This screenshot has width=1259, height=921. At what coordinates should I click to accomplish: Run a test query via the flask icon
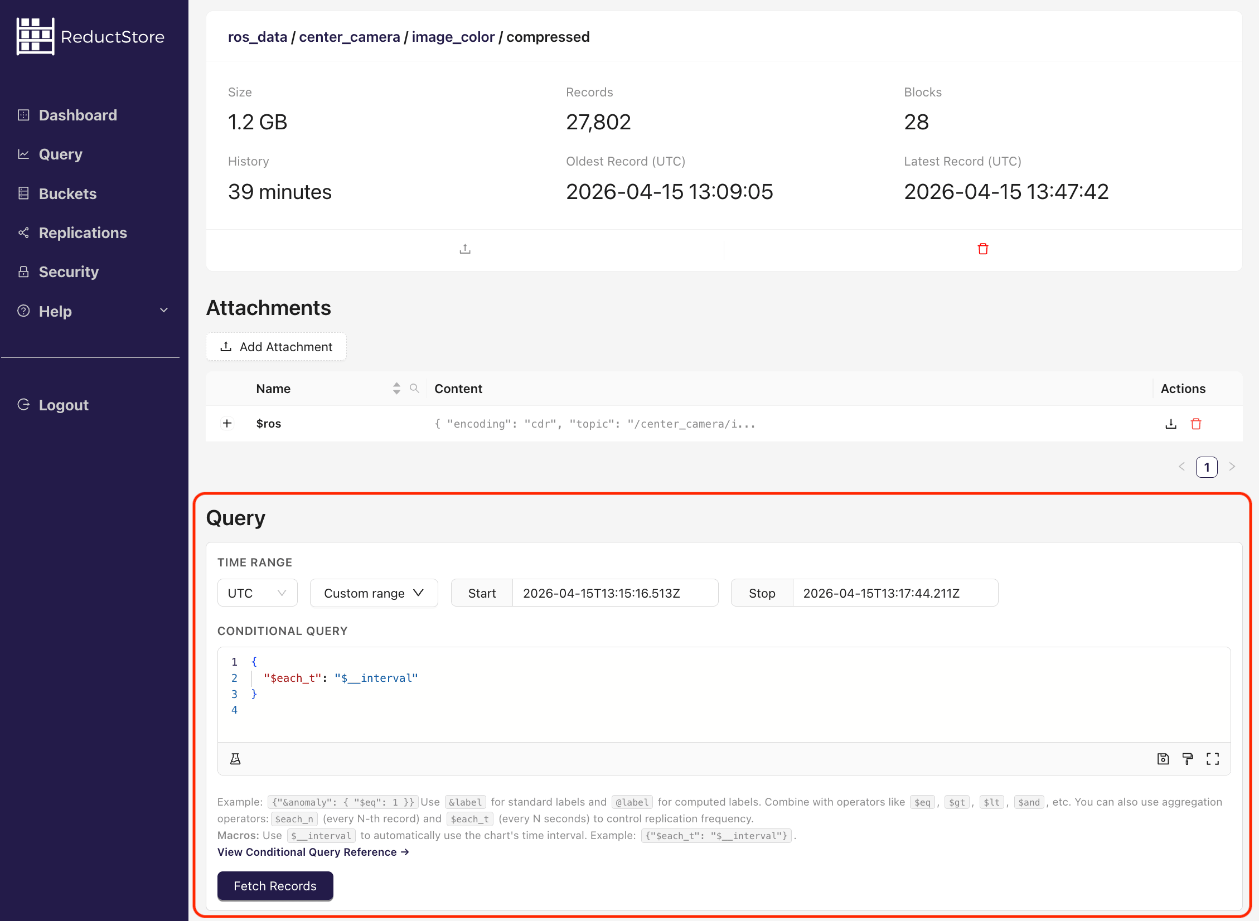point(235,758)
